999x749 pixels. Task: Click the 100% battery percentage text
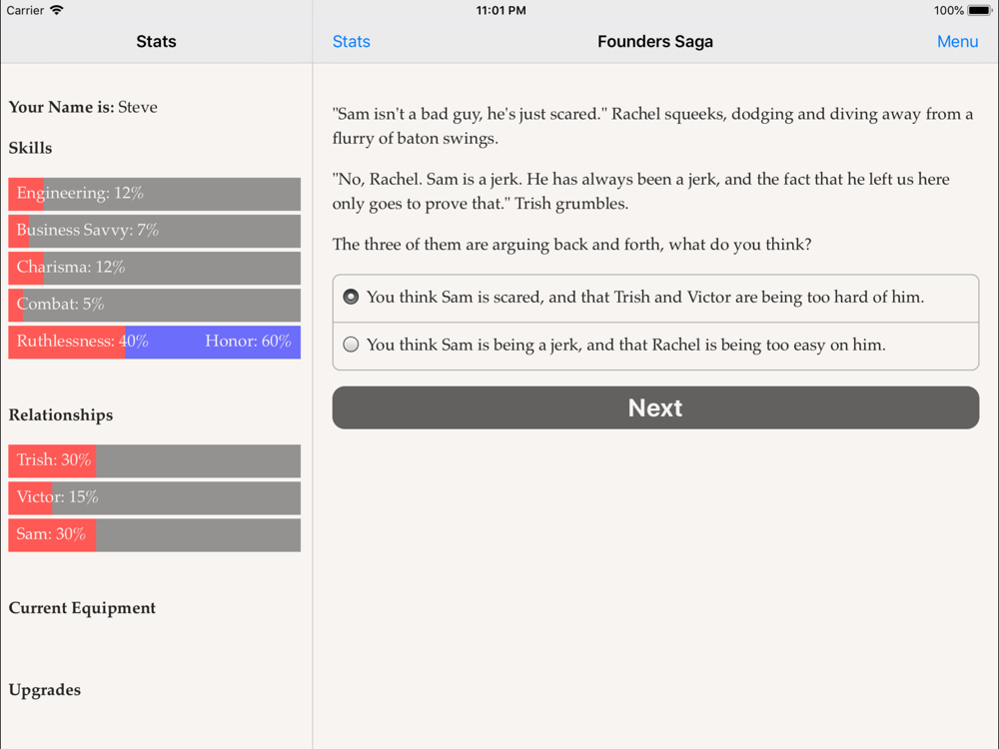pos(949,10)
